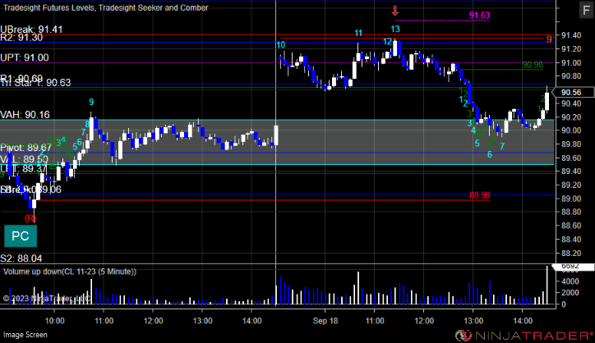Viewport: 595px width, 343px height.
Task: Select the Pivot: 89.67 level label
Action: pos(25,148)
